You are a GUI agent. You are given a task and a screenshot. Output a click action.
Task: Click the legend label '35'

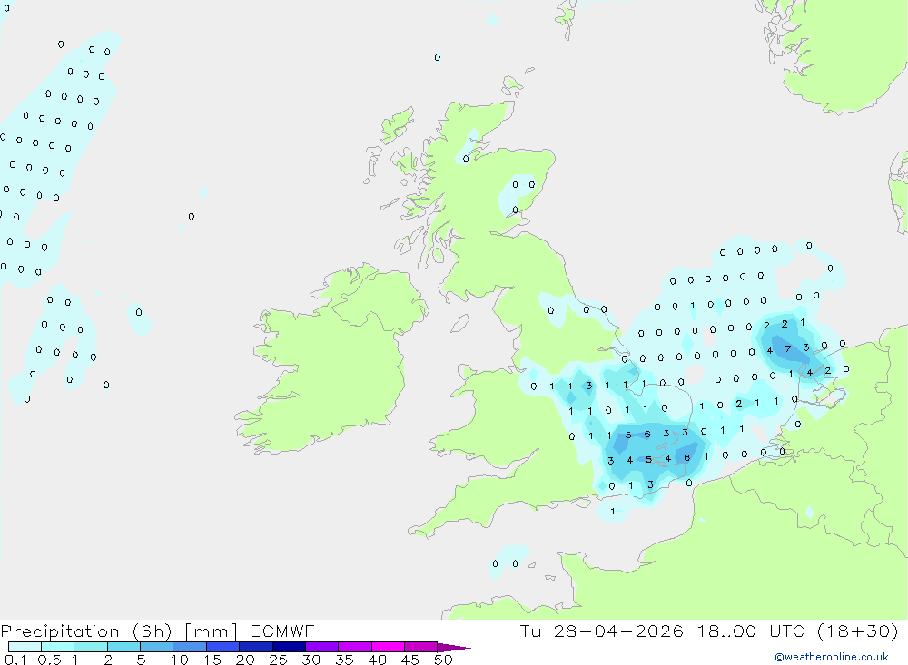tap(344, 660)
